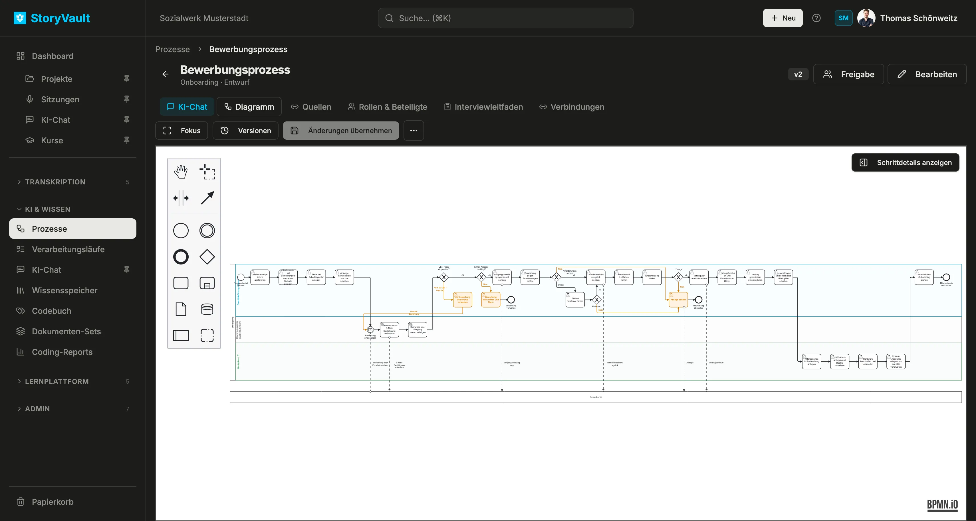The image size is (976, 521).
Task: Create a gateway diamond from palette
Action: click(x=207, y=257)
